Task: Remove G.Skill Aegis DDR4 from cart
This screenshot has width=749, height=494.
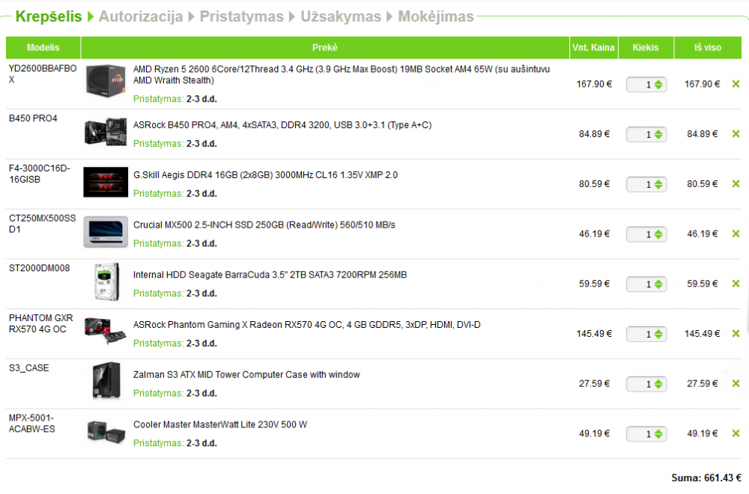Action: [x=736, y=184]
